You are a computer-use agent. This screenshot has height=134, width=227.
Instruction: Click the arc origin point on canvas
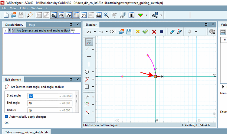(x=155, y=77)
